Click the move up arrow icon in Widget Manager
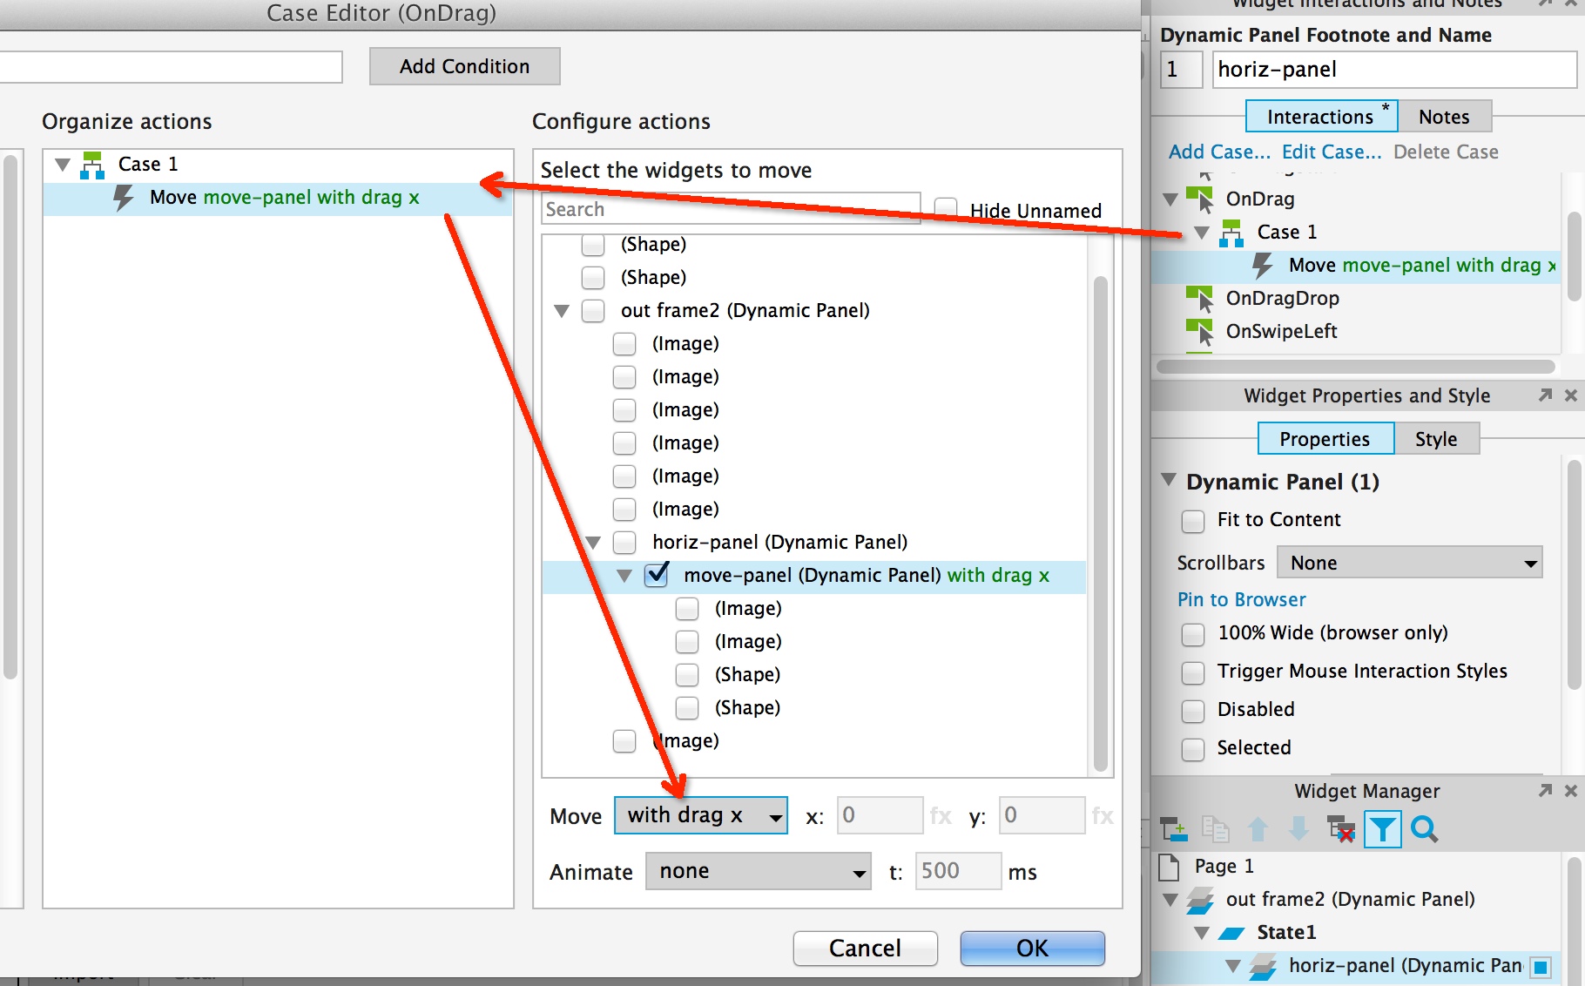Viewport: 1585px width, 986px height. (1258, 829)
